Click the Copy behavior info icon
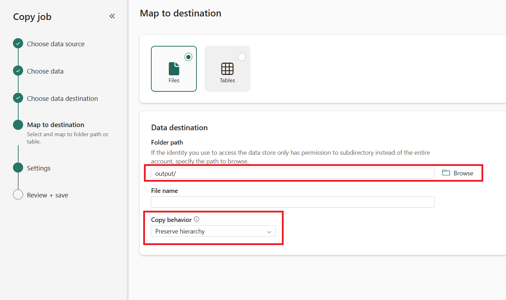This screenshot has height=300, width=506. pyautogui.click(x=196, y=219)
